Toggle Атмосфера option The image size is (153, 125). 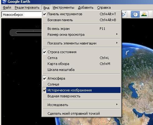(x=81, y=78)
